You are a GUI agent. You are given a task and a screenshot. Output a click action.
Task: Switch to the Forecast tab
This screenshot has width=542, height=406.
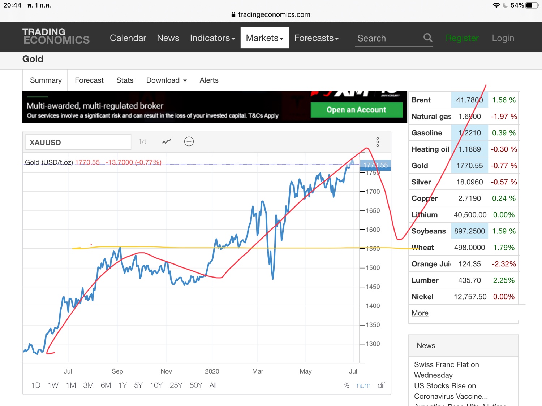89,80
